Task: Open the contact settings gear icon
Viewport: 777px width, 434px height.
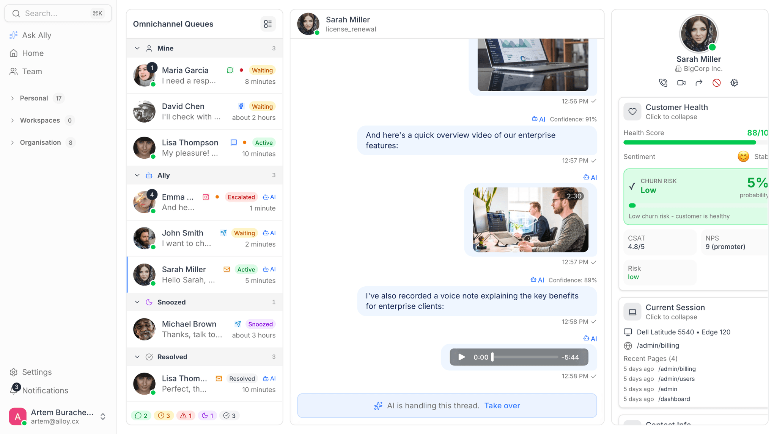Action: (x=734, y=83)
